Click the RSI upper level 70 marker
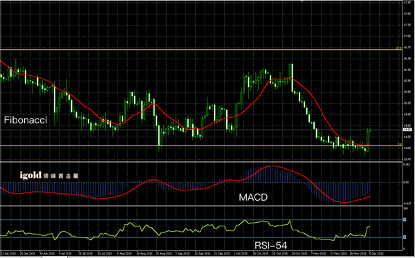415x258 pixels. pos(405,219)
